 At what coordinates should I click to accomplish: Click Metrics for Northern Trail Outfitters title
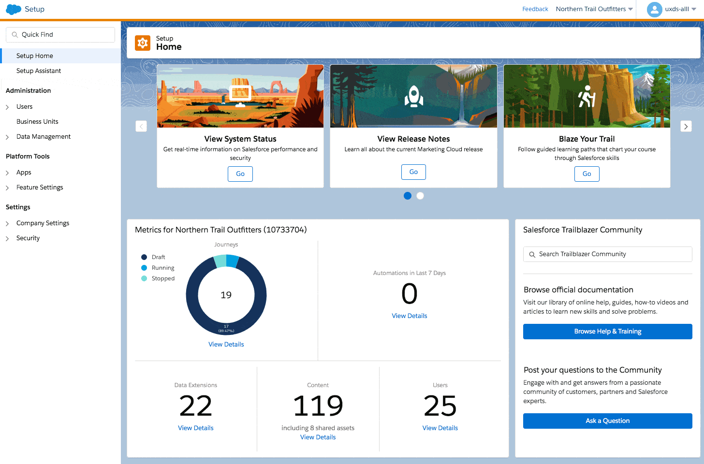click(x=221, y=230)
